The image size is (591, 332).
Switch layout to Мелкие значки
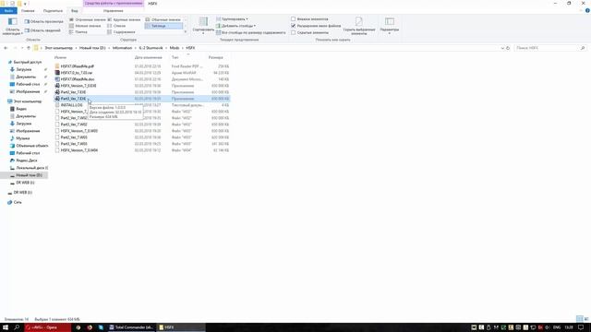pos(85,26)
